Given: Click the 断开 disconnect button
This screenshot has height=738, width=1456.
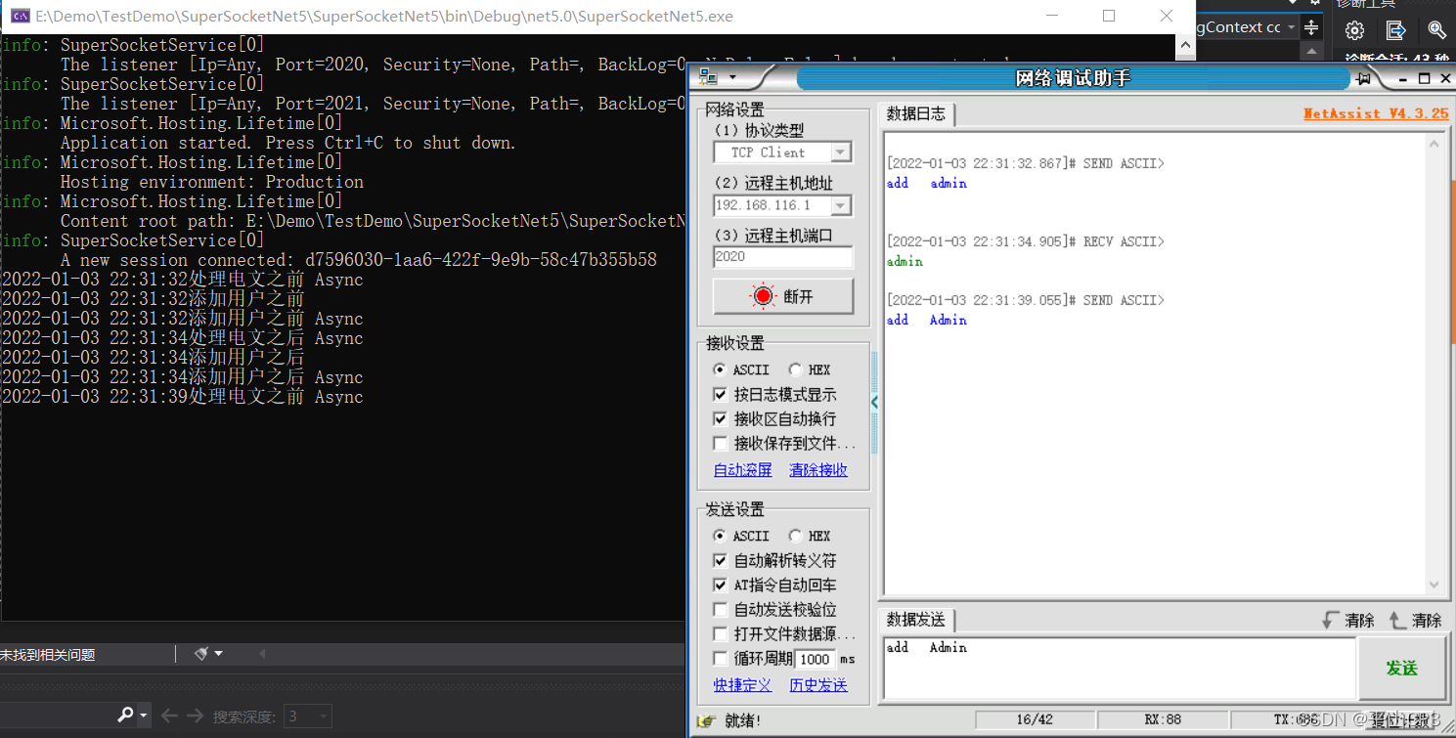Looking at the screenshot, I should (x=783, y=296).
